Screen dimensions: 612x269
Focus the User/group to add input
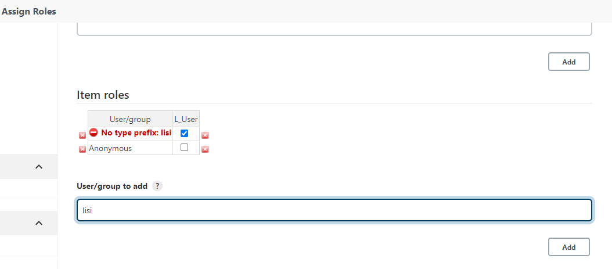coord(334,210)
